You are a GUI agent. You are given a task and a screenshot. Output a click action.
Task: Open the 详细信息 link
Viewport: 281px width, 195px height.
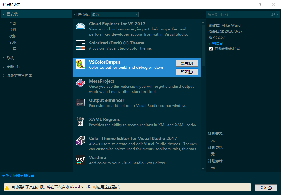(x=216, y=43)
